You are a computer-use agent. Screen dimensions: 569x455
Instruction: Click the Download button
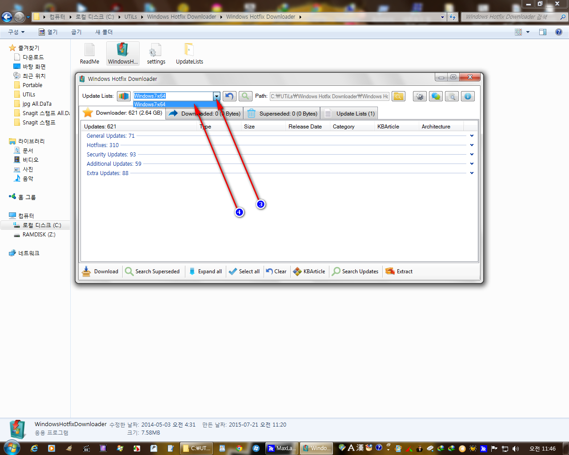click(x=100, y=271)
